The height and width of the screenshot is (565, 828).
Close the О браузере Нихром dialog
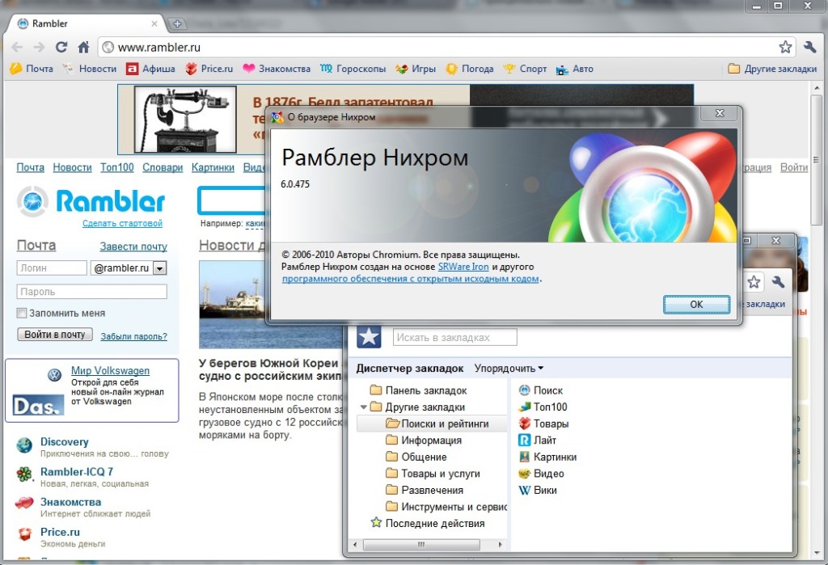[x=720, y=113]
